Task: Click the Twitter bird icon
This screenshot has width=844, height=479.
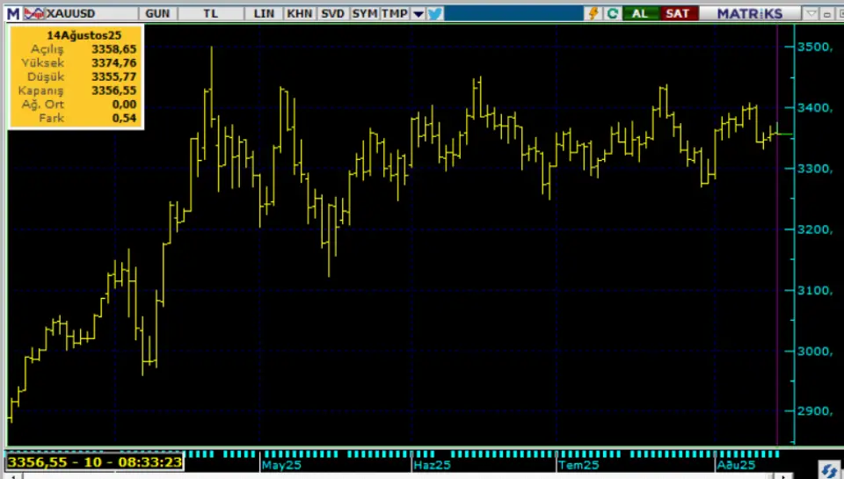Action: (435, 13)
